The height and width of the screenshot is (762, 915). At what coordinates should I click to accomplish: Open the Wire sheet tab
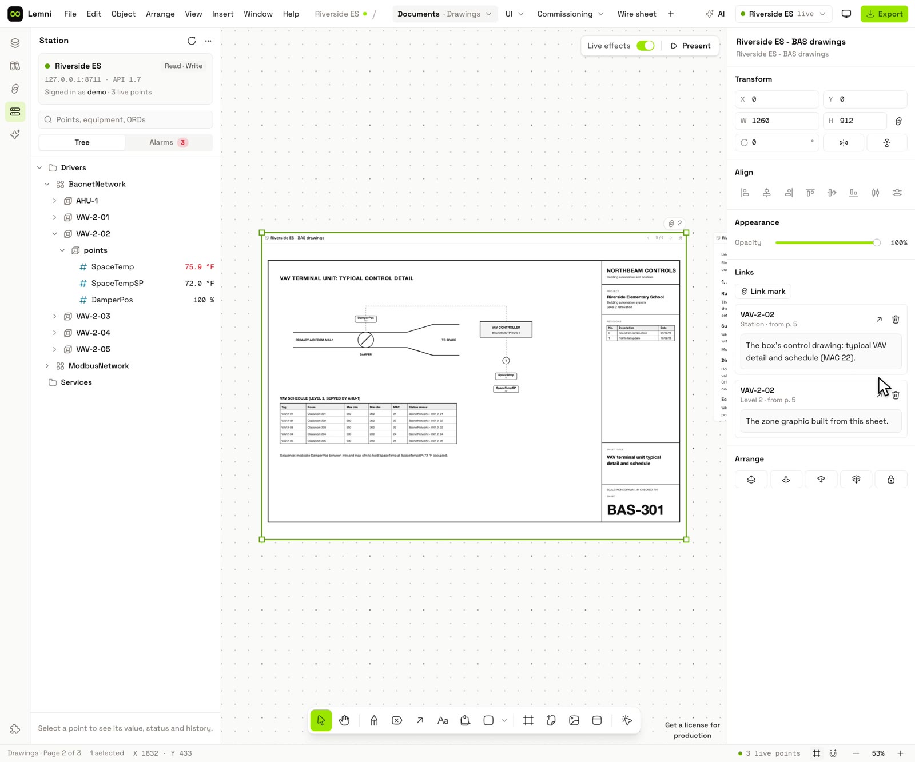tap(636, 14)
